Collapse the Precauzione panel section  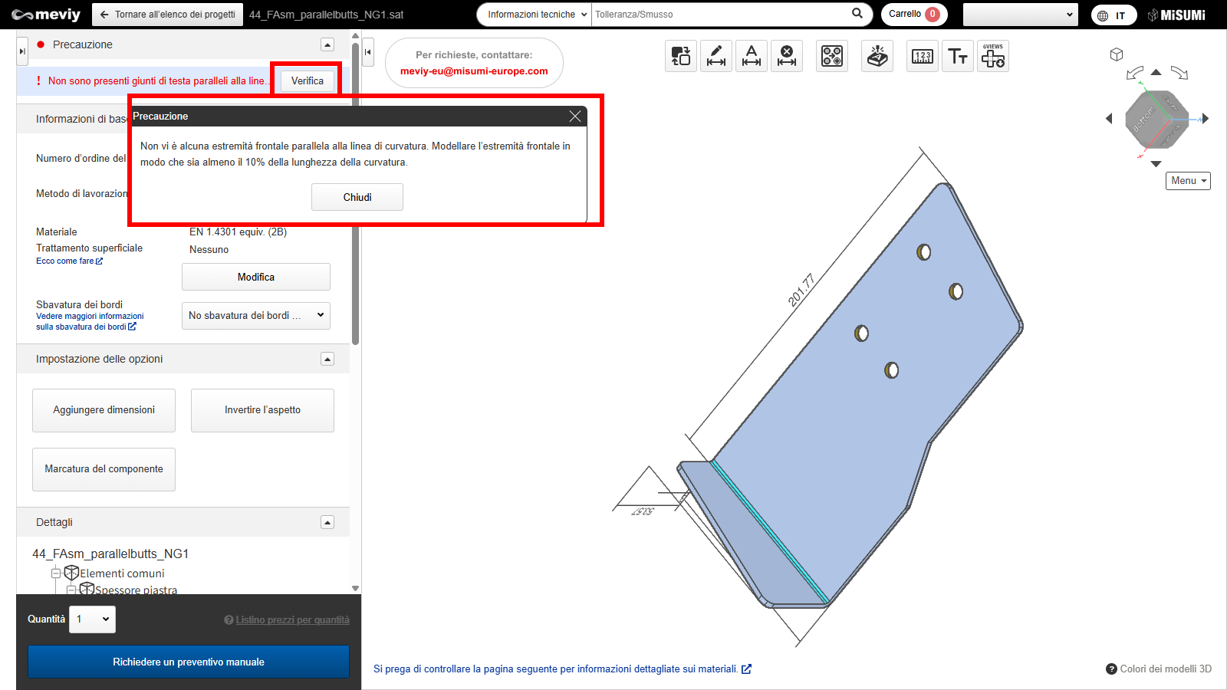(x=327, y=45)
